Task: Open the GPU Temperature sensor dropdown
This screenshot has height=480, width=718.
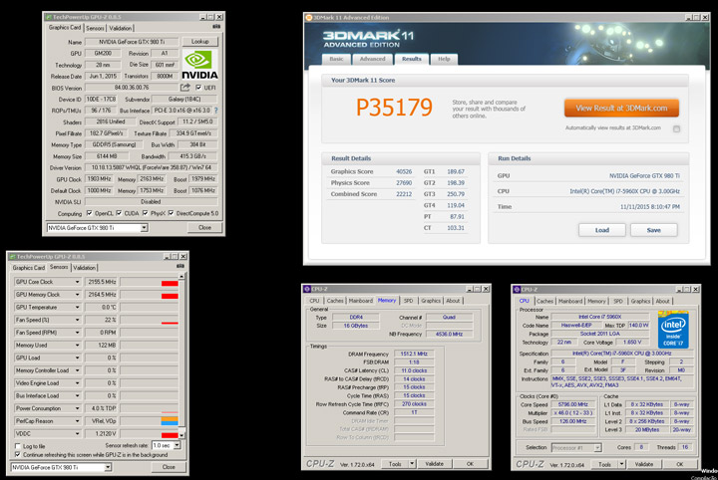Action: [x=77, y=307]
